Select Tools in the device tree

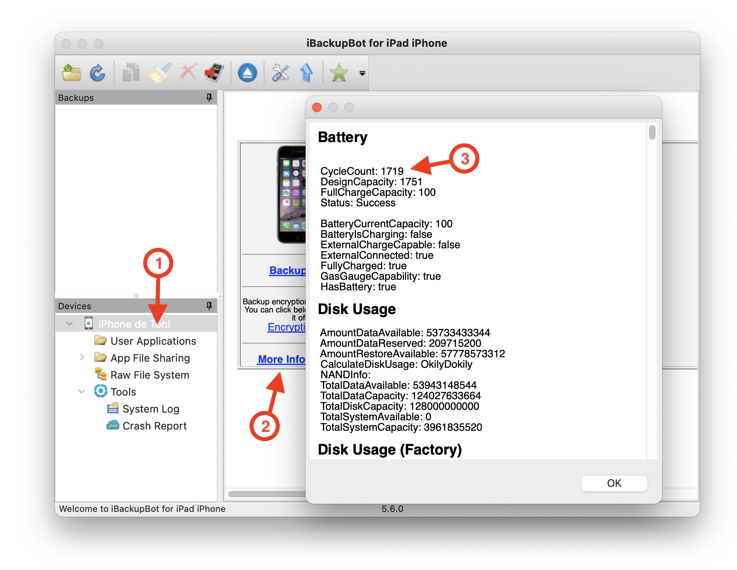[123, 392]
